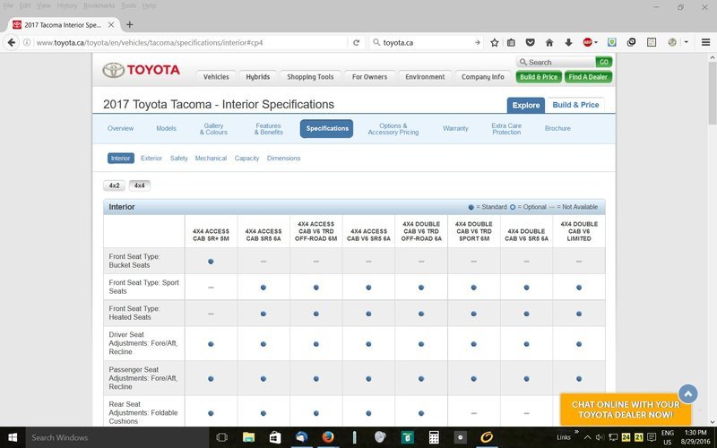
Task: Switch to Dimensions specifications
Action: (x=283, y=159)
